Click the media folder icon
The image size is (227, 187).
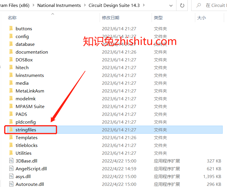click(x=11, y=83)
